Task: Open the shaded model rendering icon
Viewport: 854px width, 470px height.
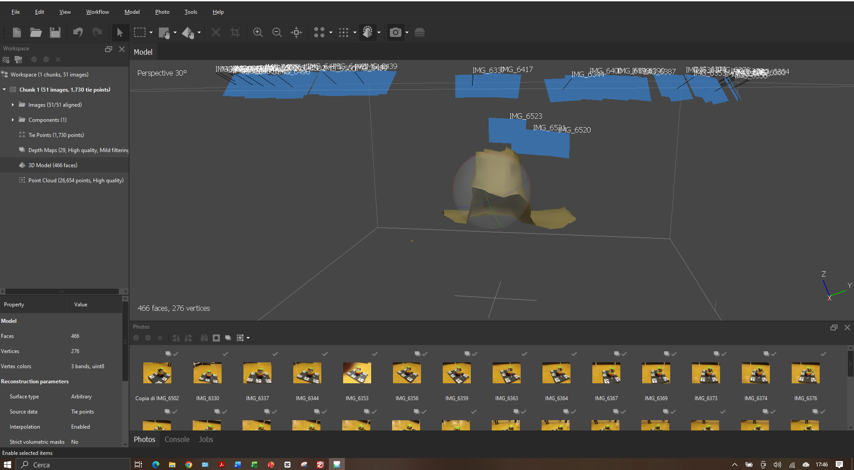Action: [x=368, y=32]
